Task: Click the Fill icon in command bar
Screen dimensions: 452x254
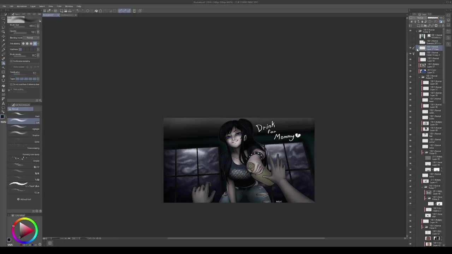Action: tap(96, 11)
